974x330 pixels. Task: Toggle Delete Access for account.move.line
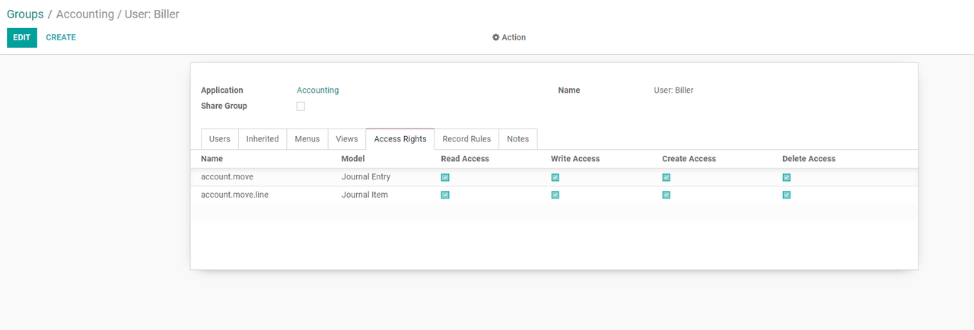[x=786, y=195]
